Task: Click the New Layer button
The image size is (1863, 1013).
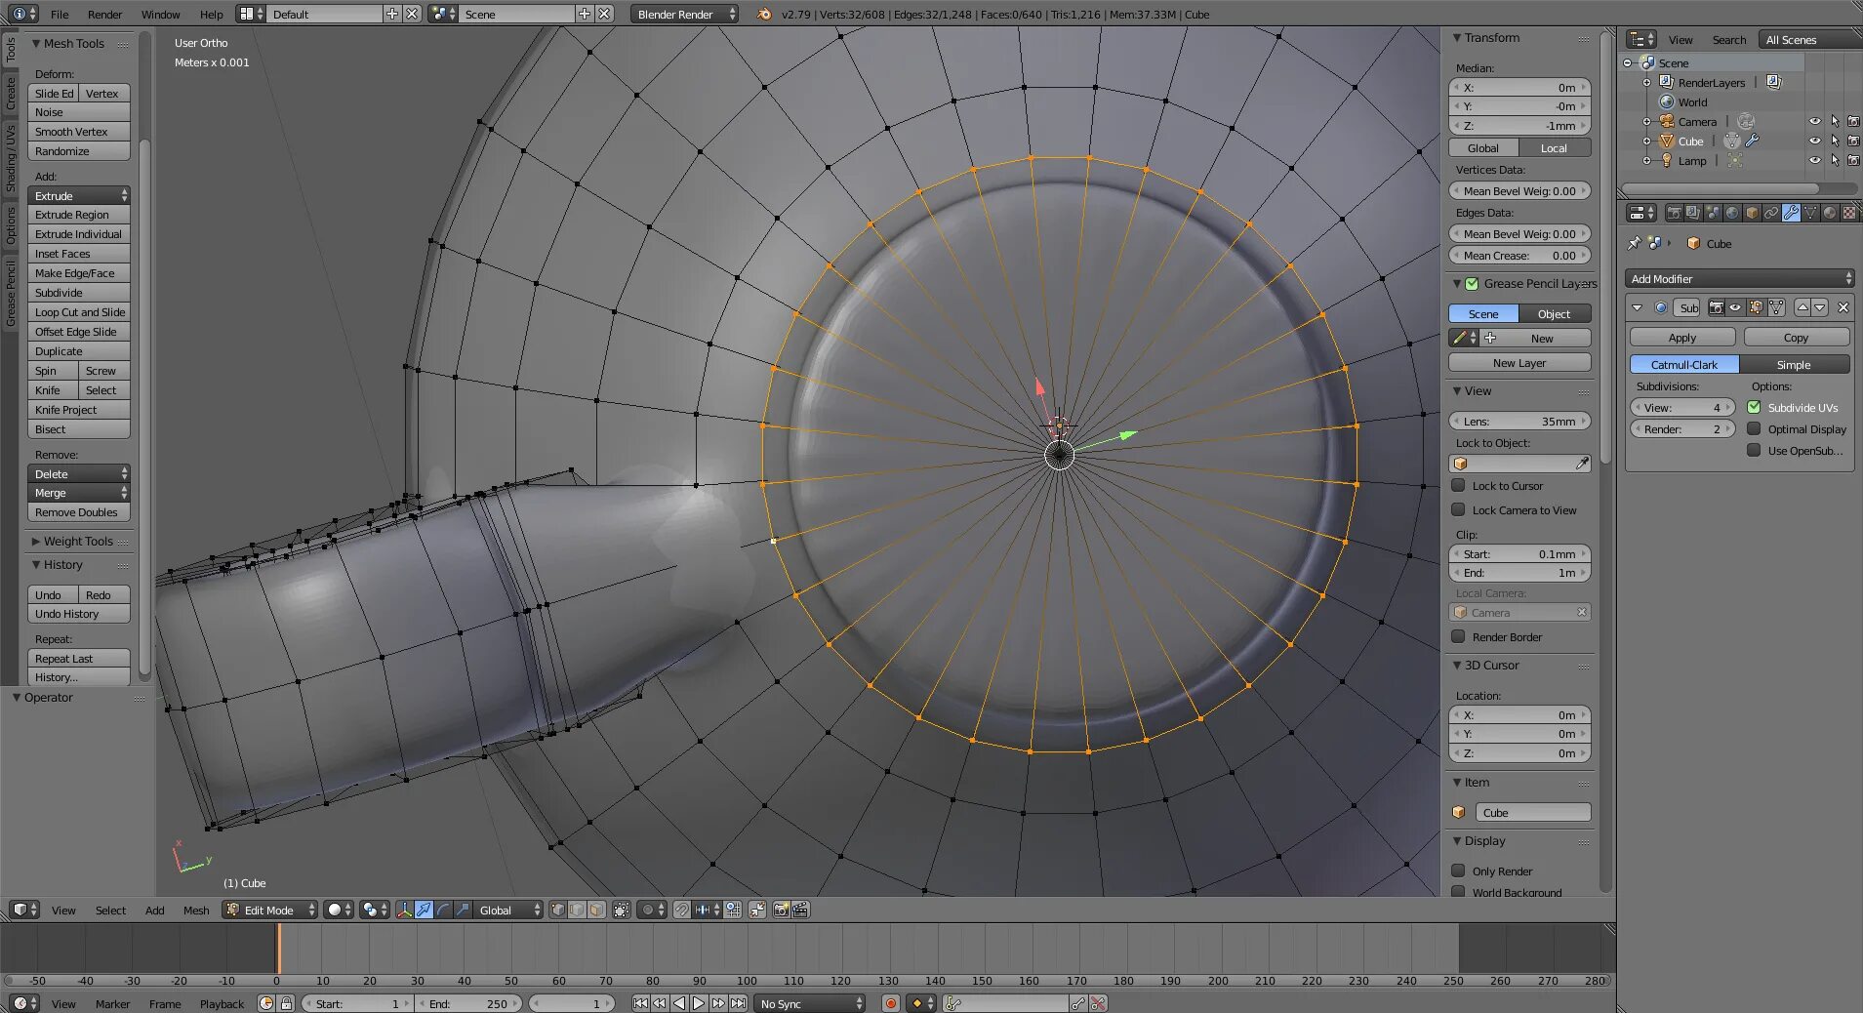Action: tap(1519, 362)
